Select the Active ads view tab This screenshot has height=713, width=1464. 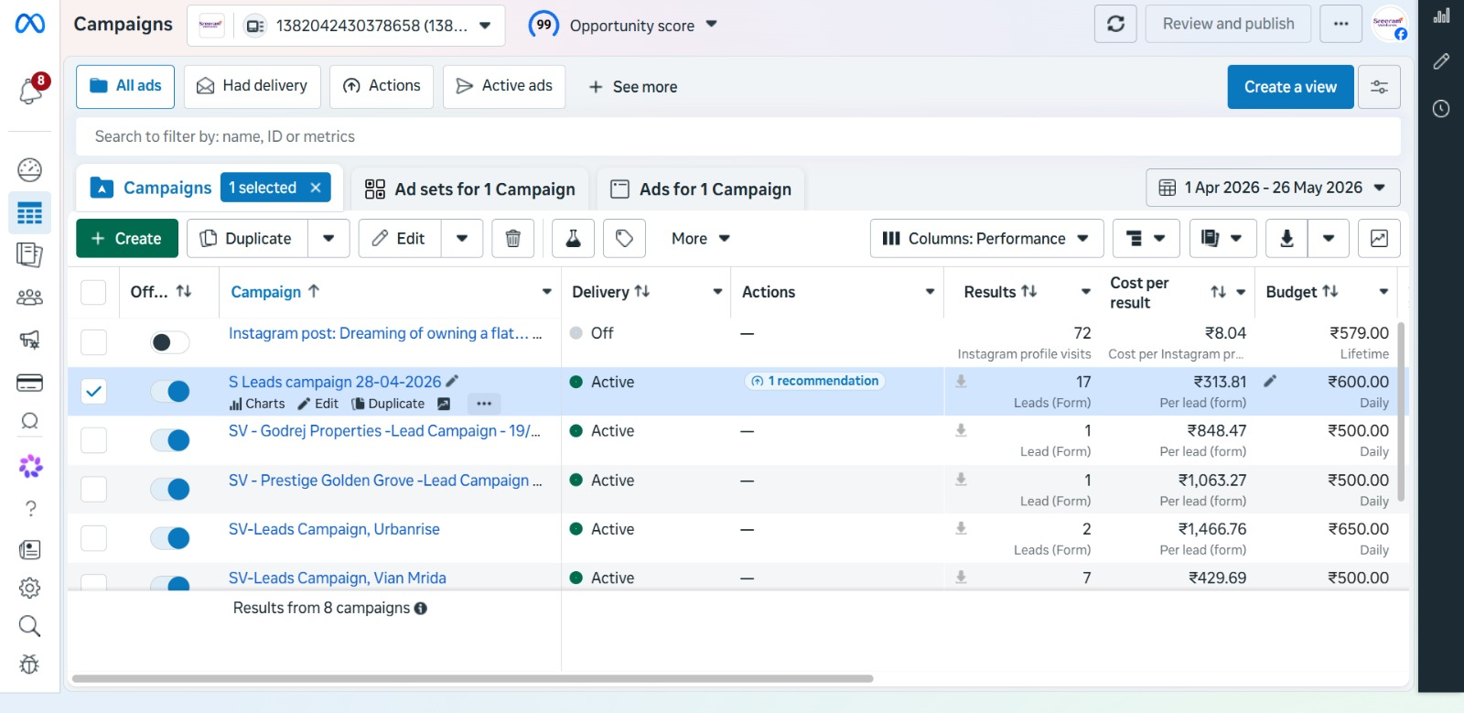(x=504, y=86)
